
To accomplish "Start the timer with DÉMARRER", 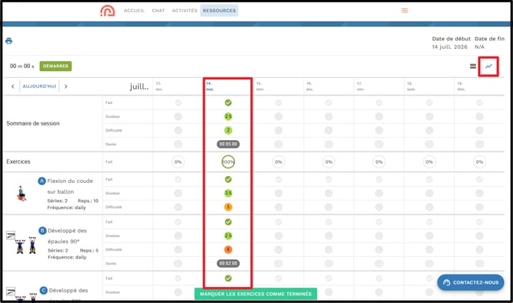I will [56, 66].
